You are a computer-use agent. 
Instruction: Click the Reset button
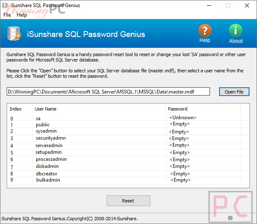click(128, 201)
